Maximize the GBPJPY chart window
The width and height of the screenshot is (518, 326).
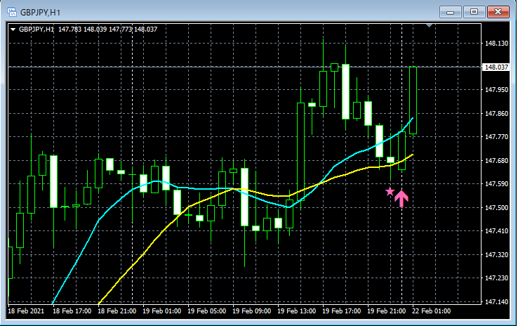[474, 12]
